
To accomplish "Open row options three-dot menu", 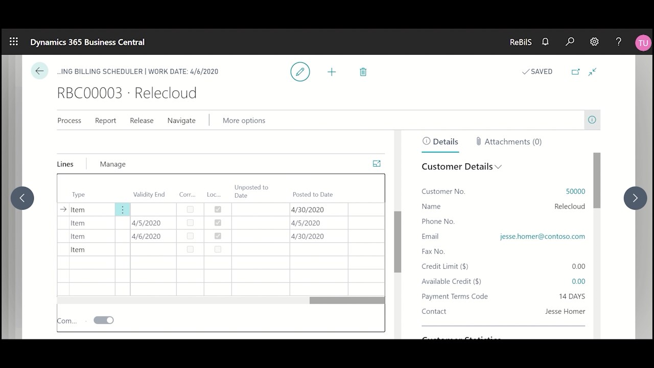I will 123,210.
